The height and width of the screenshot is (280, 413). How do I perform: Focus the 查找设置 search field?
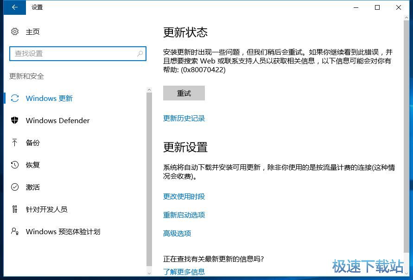click(78, 54)
